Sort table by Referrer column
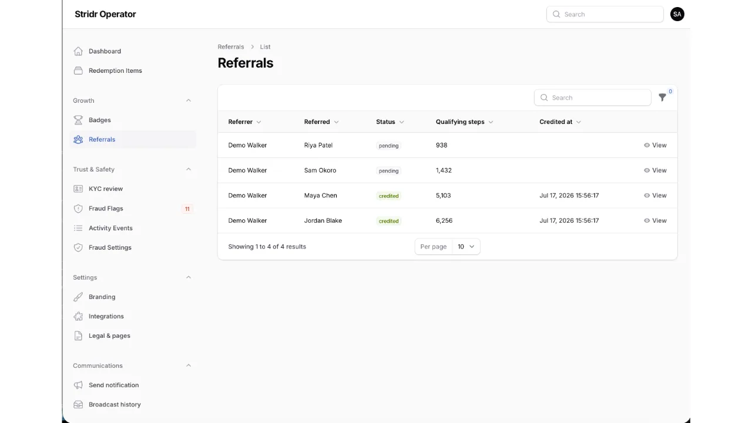Image resolution: width=752 pixels, height=423 pixels. [x=244, y=122]
